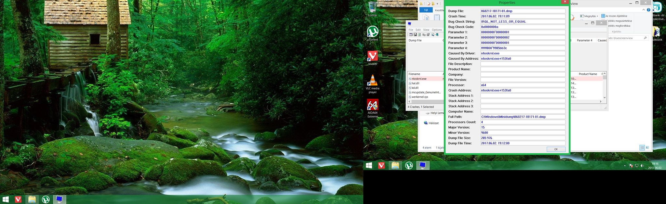Select the VLC media player desktop icon
Screen dimensions: 666x204
373,84
